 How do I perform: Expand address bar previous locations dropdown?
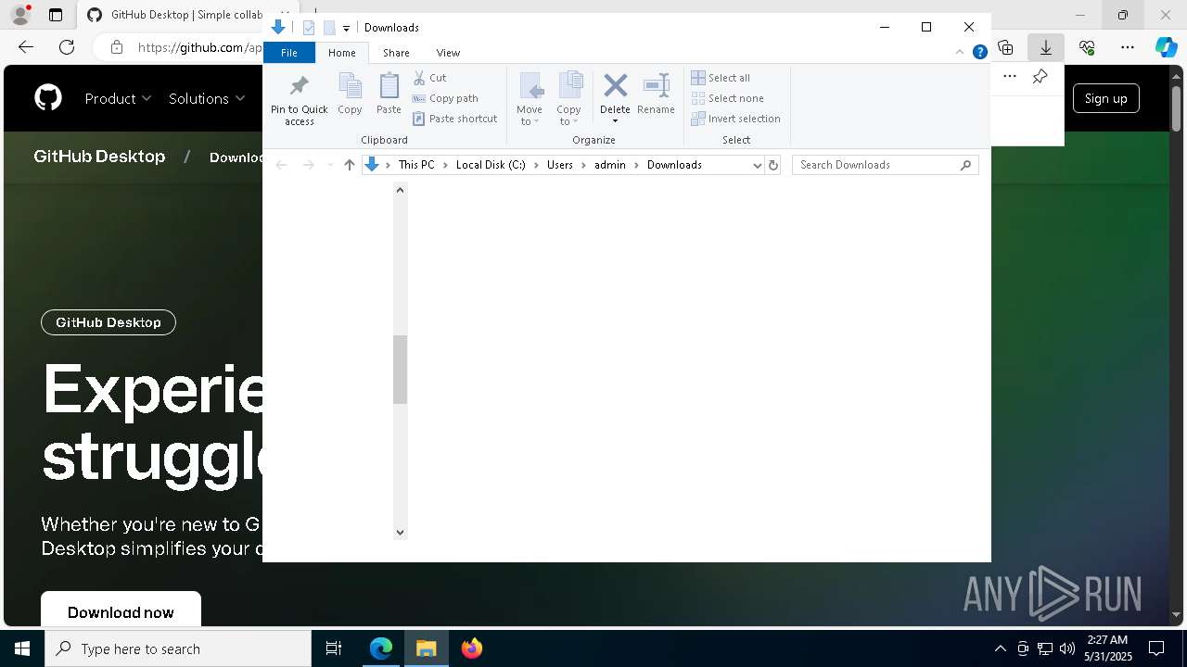coord(757,165)
